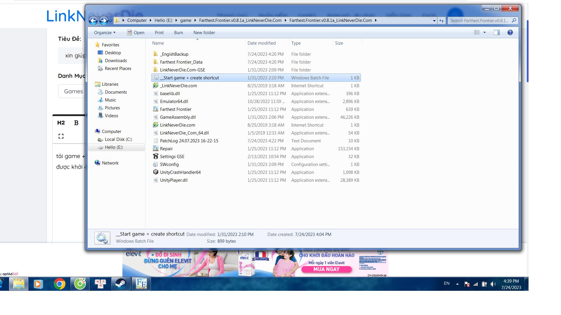The height and width of the screenshot is (315, 561).
Task: Open the _LinkNeverDie.com internet shortcut
Action: pyautogui.click(x=179, y=85)
